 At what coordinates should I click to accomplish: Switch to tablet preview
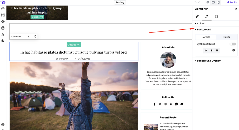213,2
